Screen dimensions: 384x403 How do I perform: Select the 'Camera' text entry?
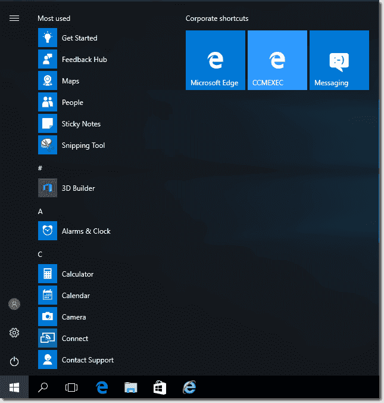point(74,317)
